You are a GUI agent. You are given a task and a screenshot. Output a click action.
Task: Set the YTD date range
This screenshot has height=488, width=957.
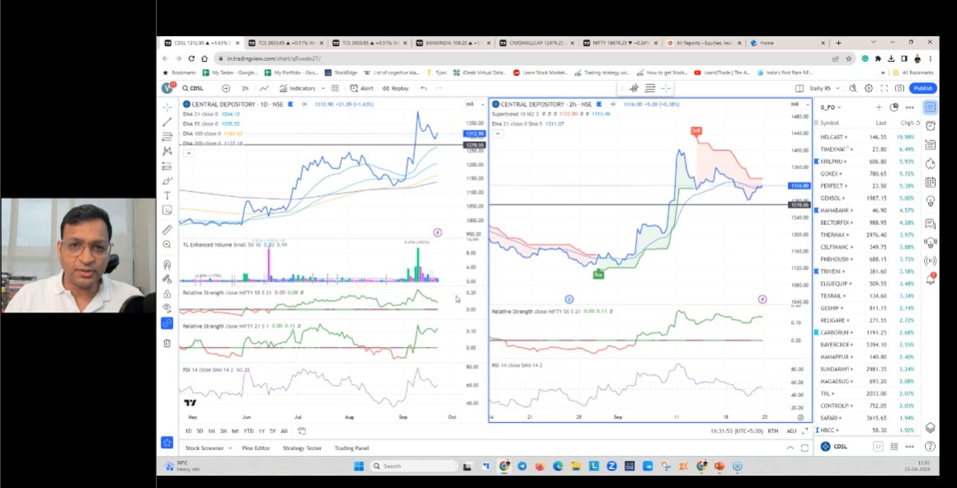[247, 431]
